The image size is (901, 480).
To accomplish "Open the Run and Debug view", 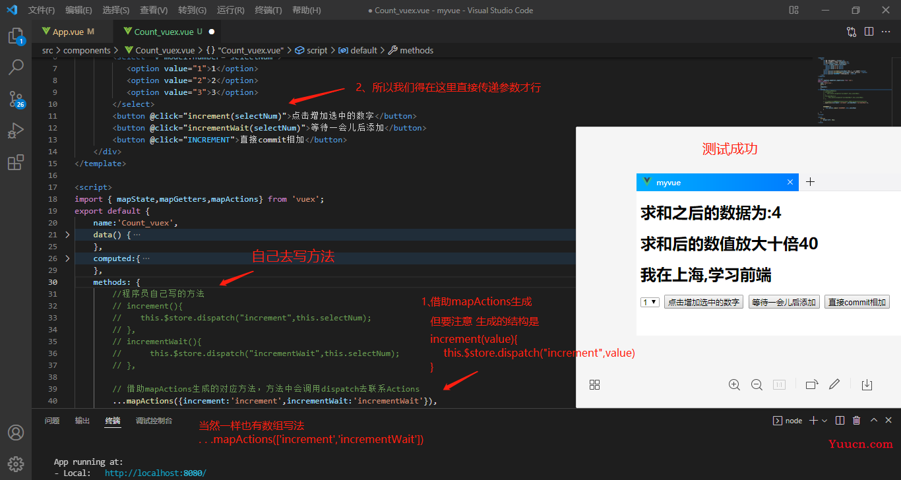I will (16, 131).
